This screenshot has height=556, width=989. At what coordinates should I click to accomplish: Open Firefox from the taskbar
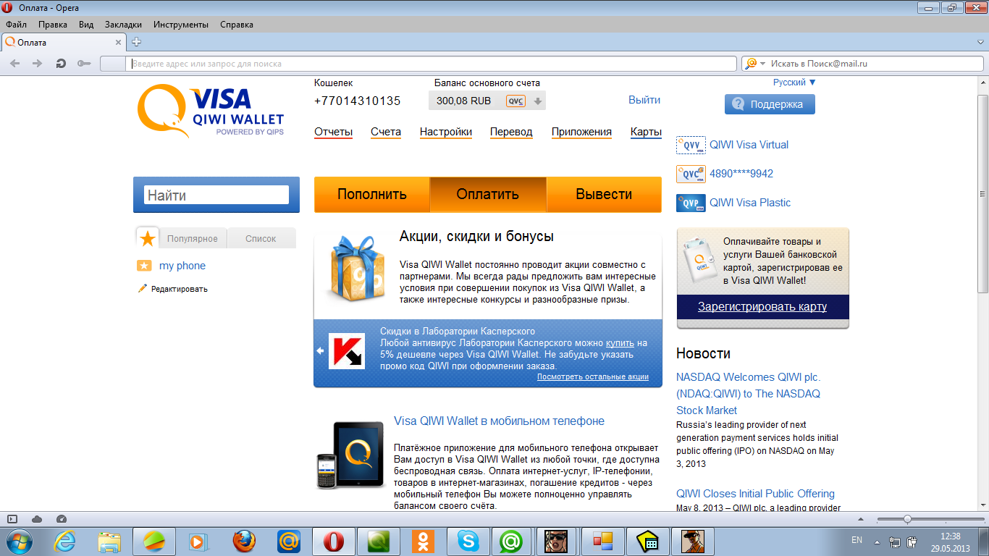[x=244, y=541]
